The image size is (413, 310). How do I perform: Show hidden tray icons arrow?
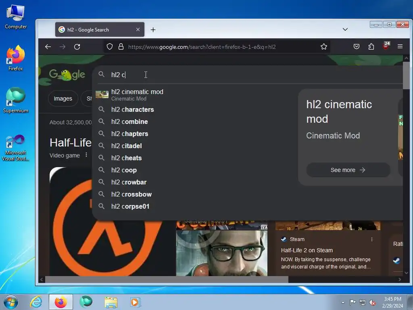pos(343,302)
